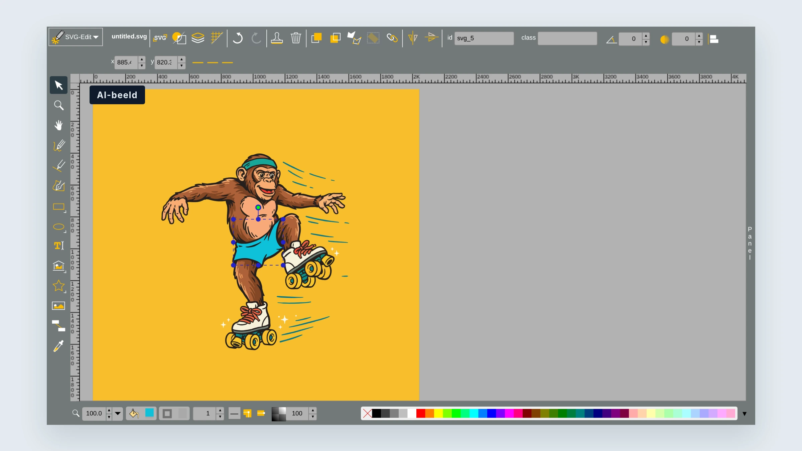The height and width of the screenshot is (451, 802).
Task: Select the freehand Pencil tool
Action: (x=58, y=145)
